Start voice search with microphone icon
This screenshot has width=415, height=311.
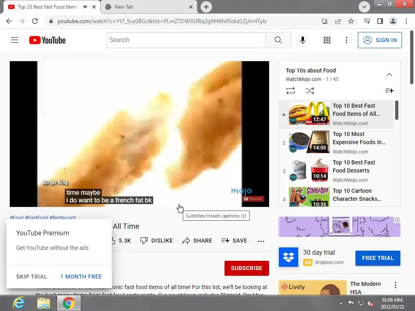point(302,40)
